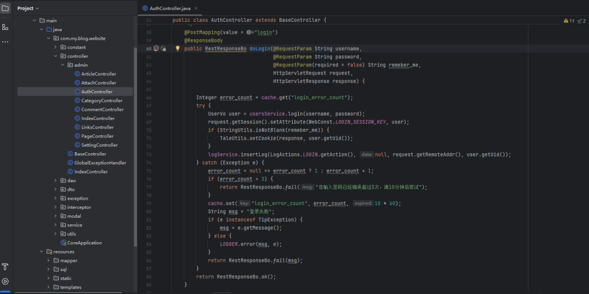Collapse the admin package
589x294 pixels.
(63, 65)
